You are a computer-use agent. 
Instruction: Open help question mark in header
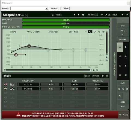[127, 15]
